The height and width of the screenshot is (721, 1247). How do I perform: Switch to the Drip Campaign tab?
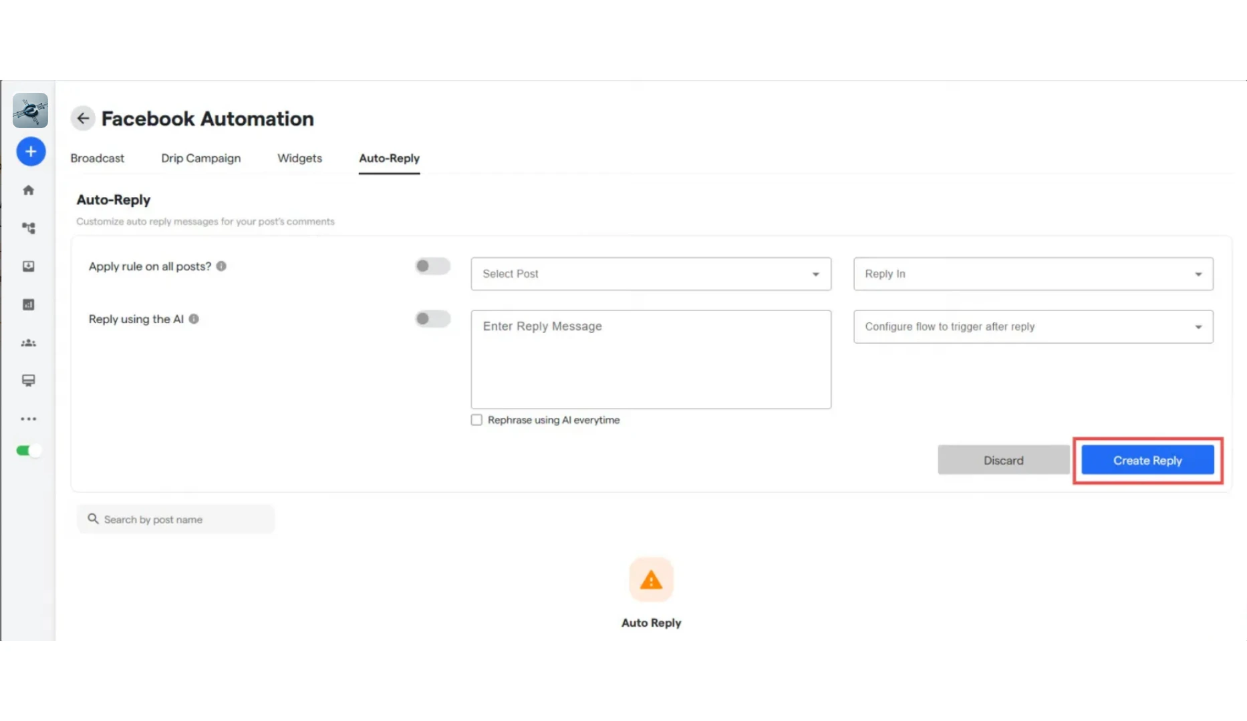pyautogui.click(x=200, y=158)
